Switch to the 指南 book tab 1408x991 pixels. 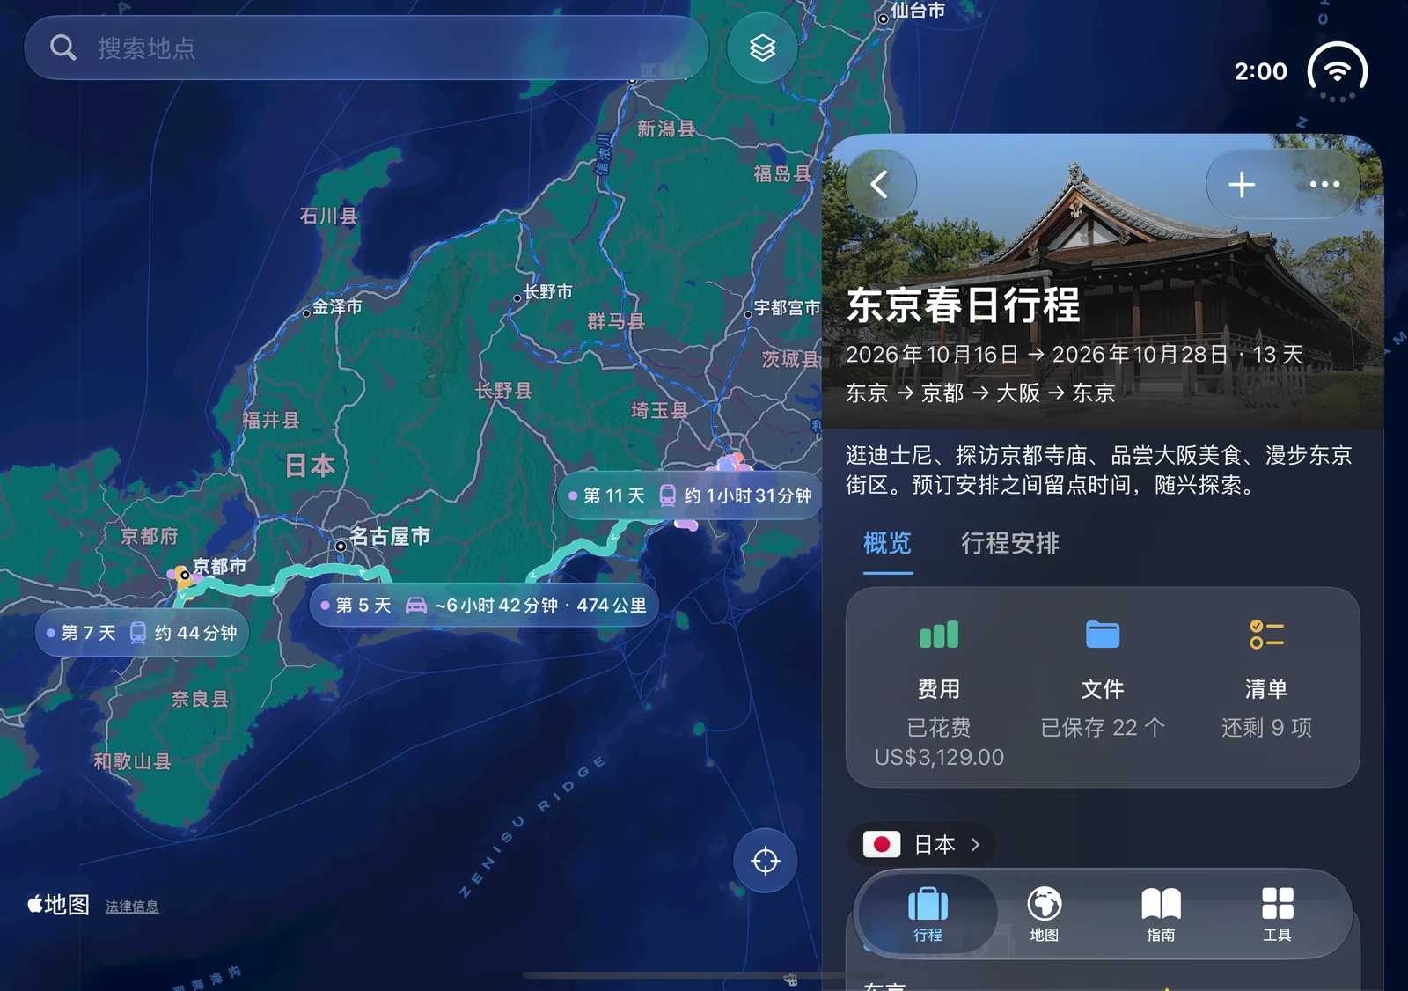1161,914
